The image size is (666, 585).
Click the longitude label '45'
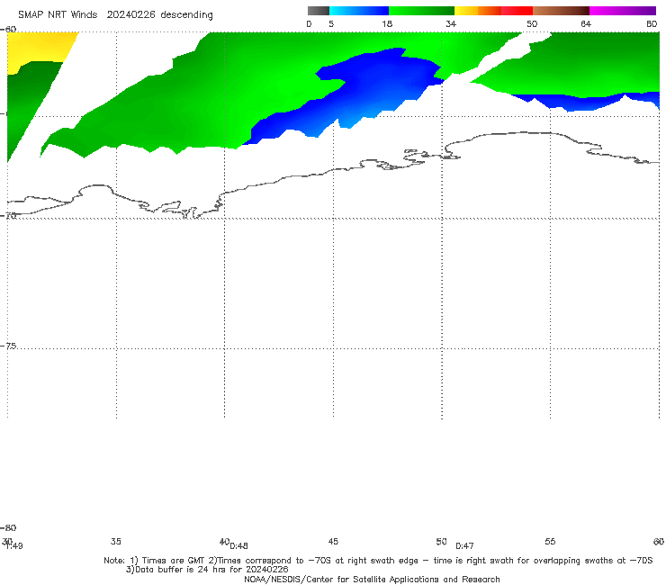tap(333, 541)
